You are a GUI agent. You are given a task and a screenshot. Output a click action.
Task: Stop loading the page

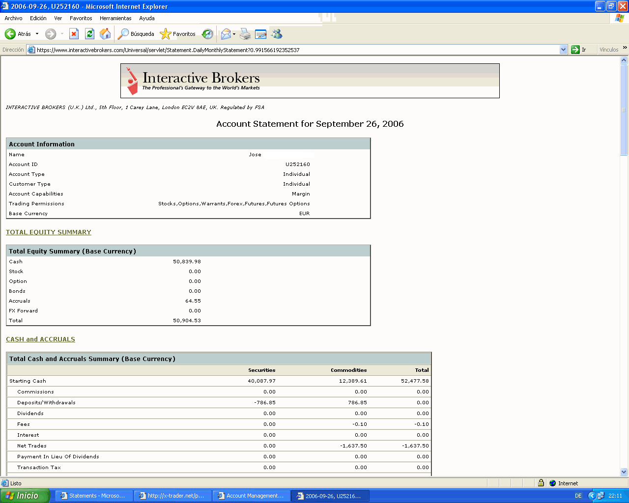coord(74,34)
